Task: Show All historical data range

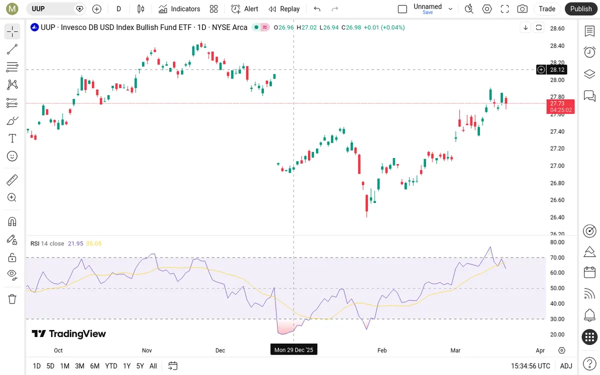Action: click(153, 366)
